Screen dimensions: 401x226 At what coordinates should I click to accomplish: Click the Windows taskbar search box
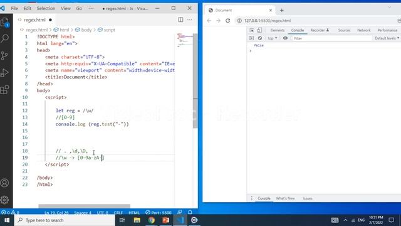[x=65, y=220]
